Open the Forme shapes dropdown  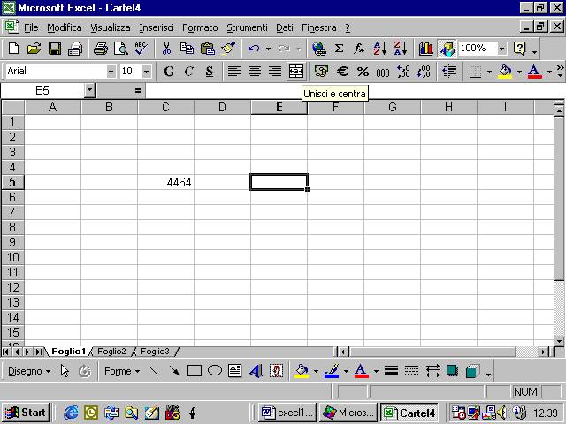pos(122,371)
